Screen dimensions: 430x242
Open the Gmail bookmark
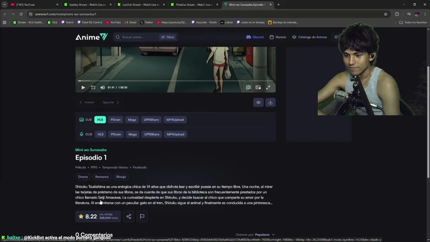pyautogui.click(x=130, y=23)
